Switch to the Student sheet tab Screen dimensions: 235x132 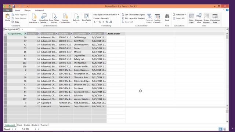point(35,125)
